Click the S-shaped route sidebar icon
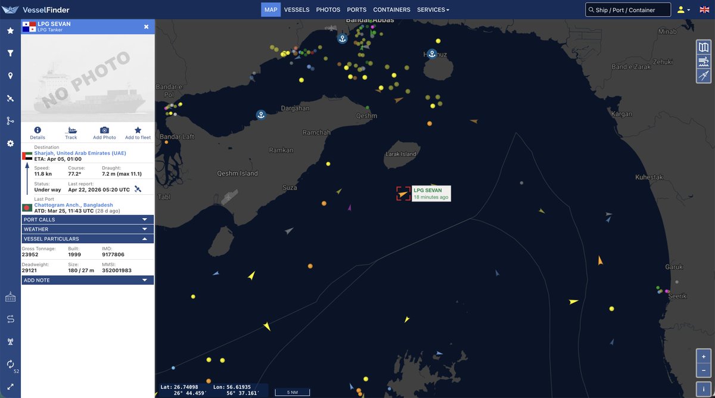 click(10, 319)
